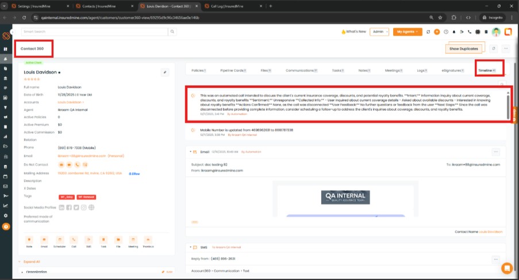519x280 pixels.
Task: Switch to the Communications tab
Action: 301,70
